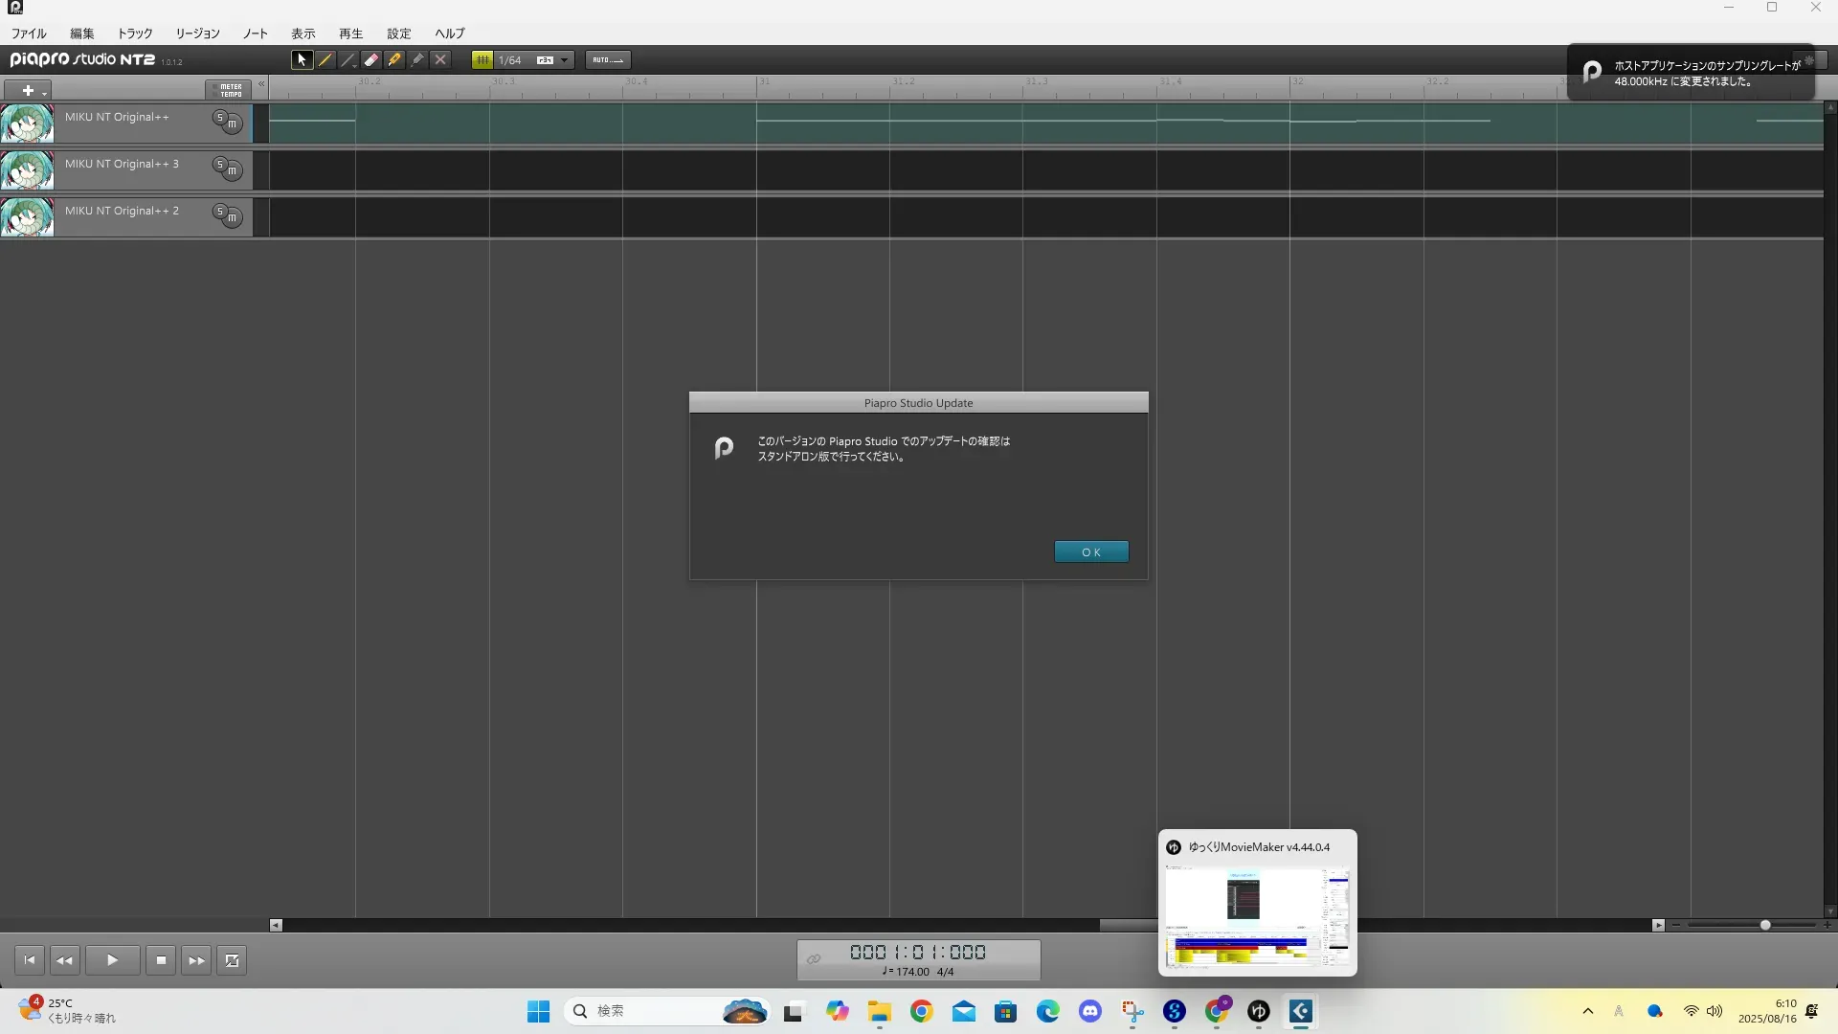The height and width of the screenshot is (1034, 1838).
Task: Click the link sync icon beside time display
Action: pyautogui.click(x=814, y=959)
